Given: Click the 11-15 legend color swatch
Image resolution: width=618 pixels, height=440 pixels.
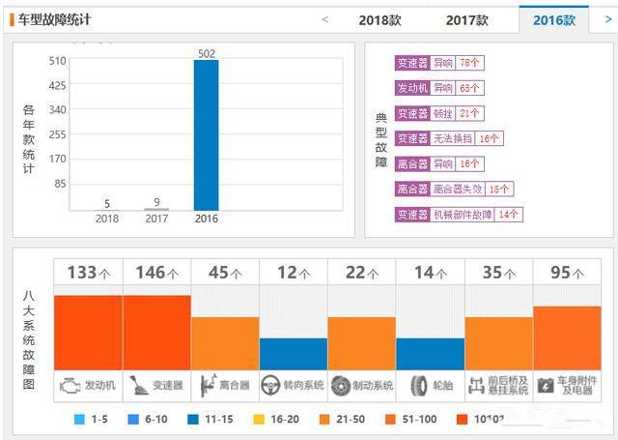Looking at the screenshot, I should pos(193,420).
